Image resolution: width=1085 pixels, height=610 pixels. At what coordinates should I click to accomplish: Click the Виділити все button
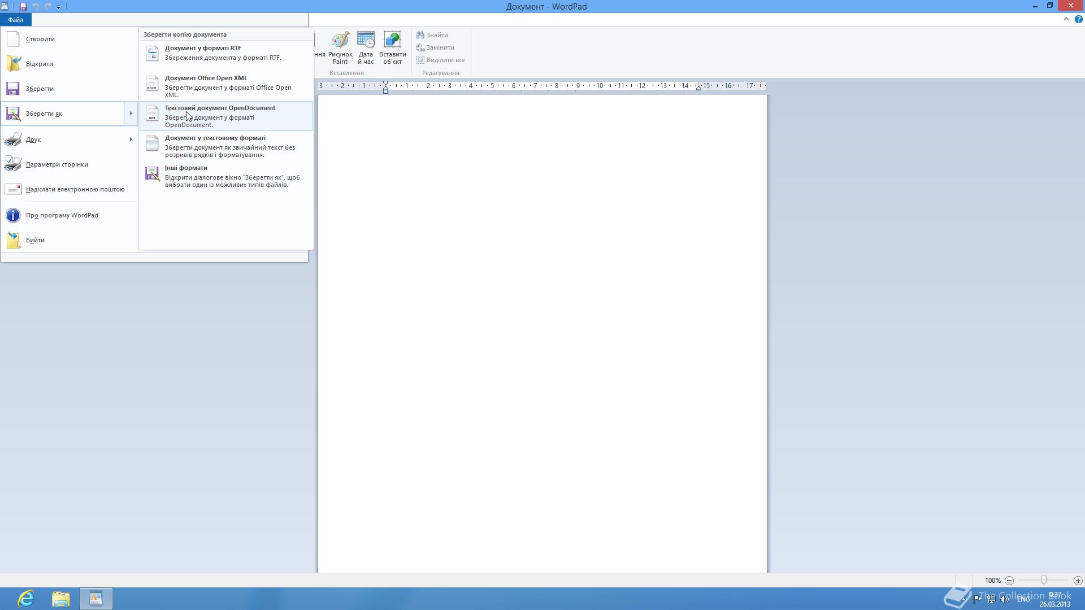441,60
